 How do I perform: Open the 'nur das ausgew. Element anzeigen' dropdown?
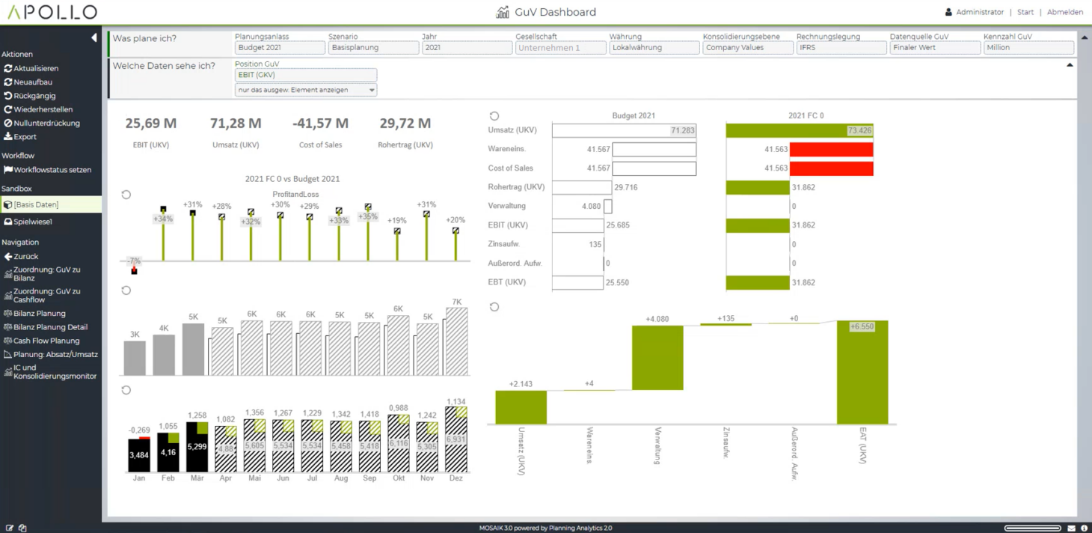pos(306,90)
